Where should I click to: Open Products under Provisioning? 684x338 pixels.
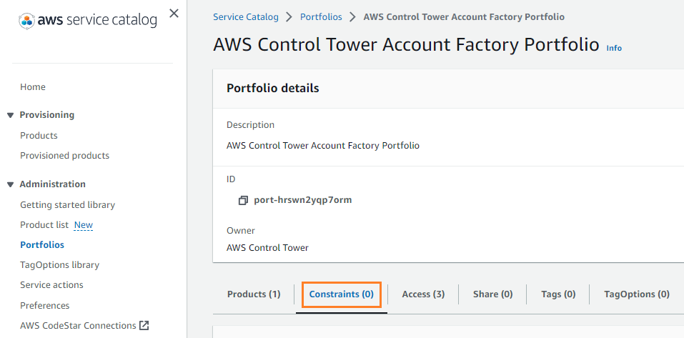39,135
